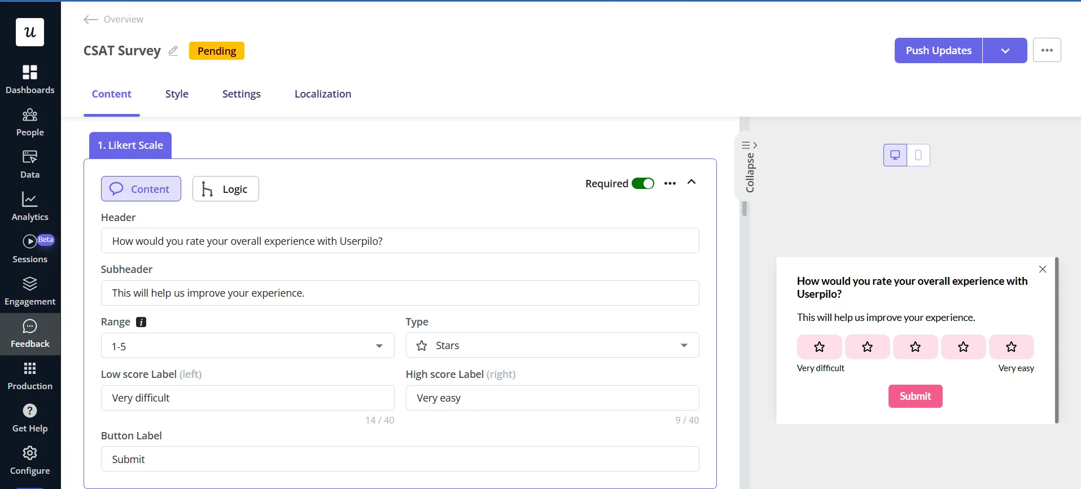
Task: Open the Localization tab
Action: (322, 94)
